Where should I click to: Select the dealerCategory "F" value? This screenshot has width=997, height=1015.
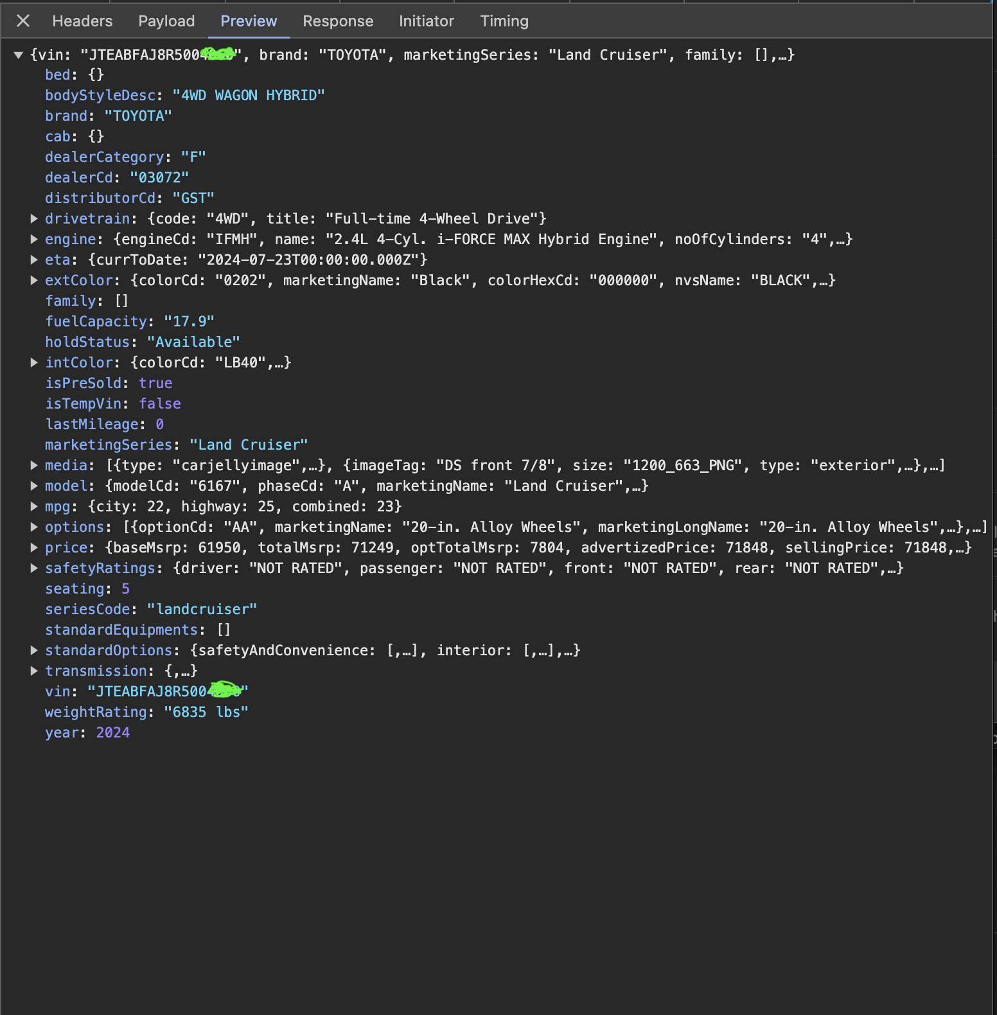click(193, 157)
